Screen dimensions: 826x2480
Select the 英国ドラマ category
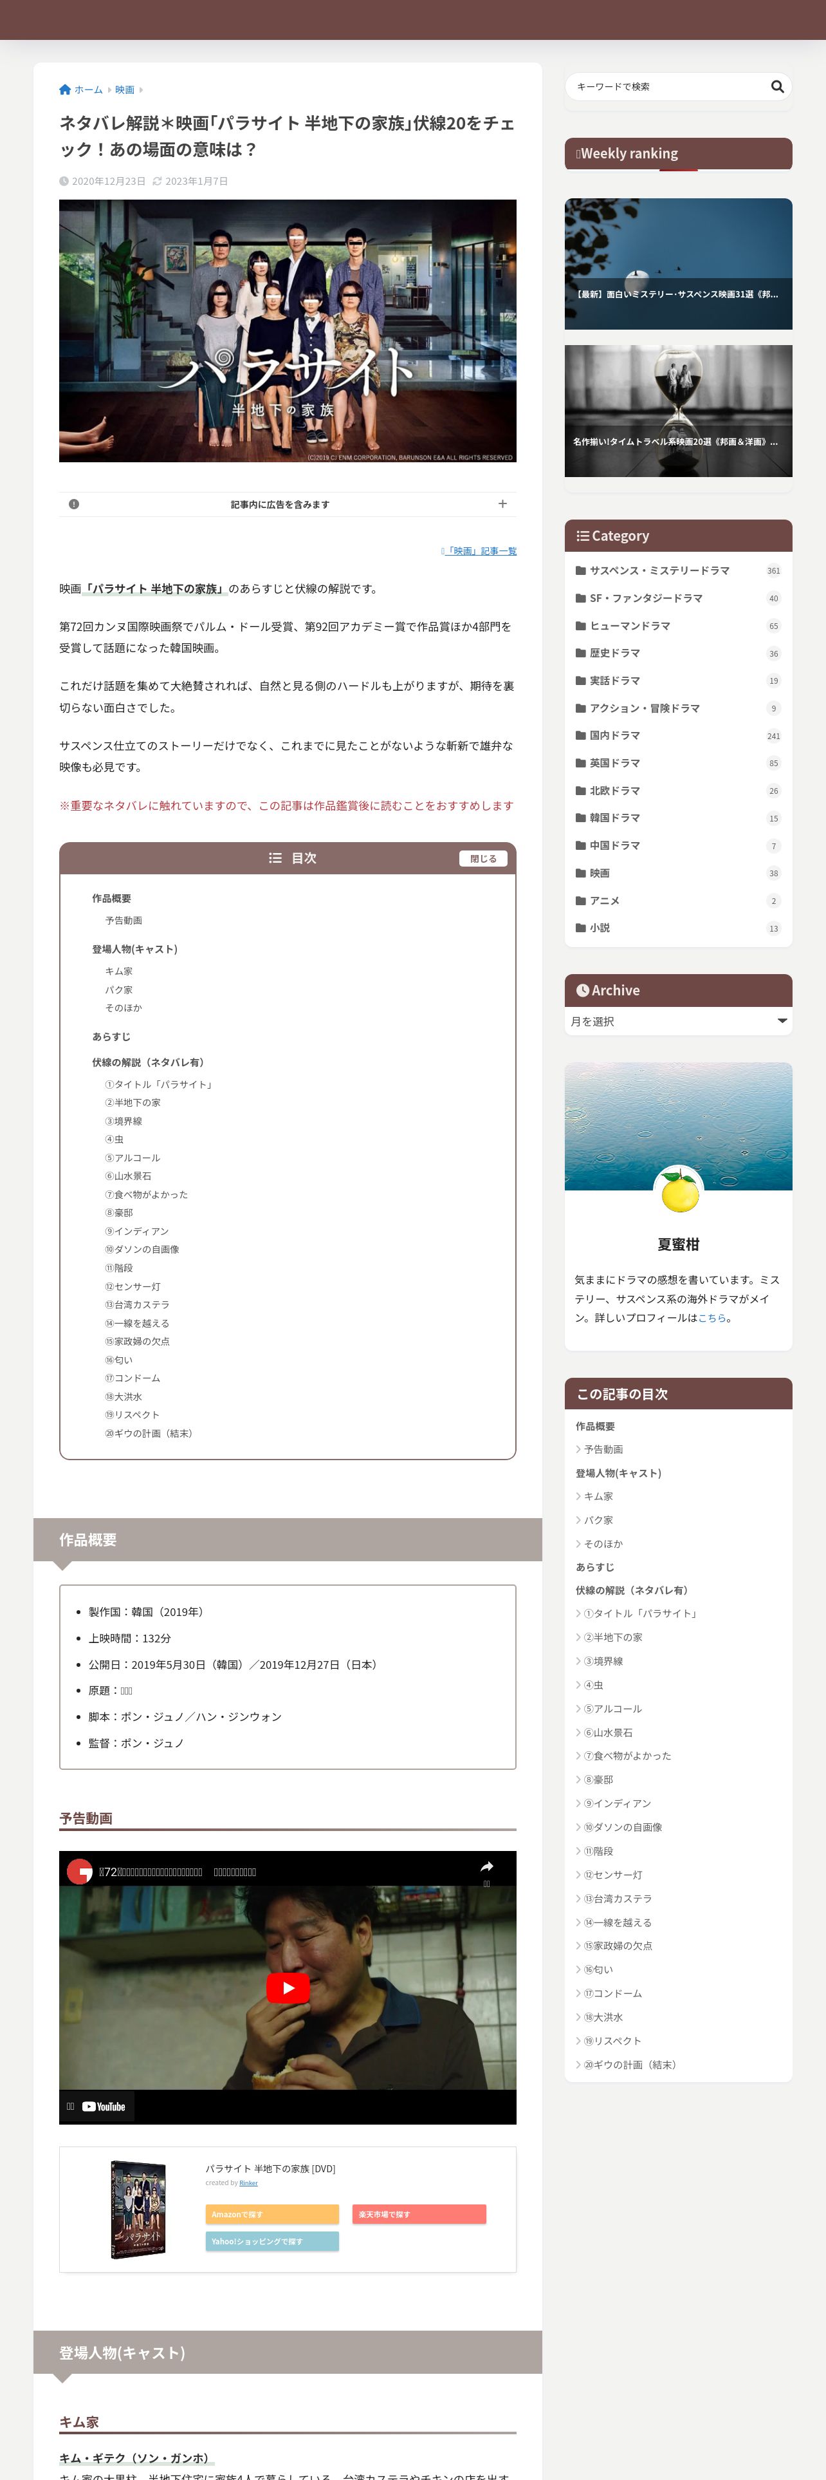[679, 764]
